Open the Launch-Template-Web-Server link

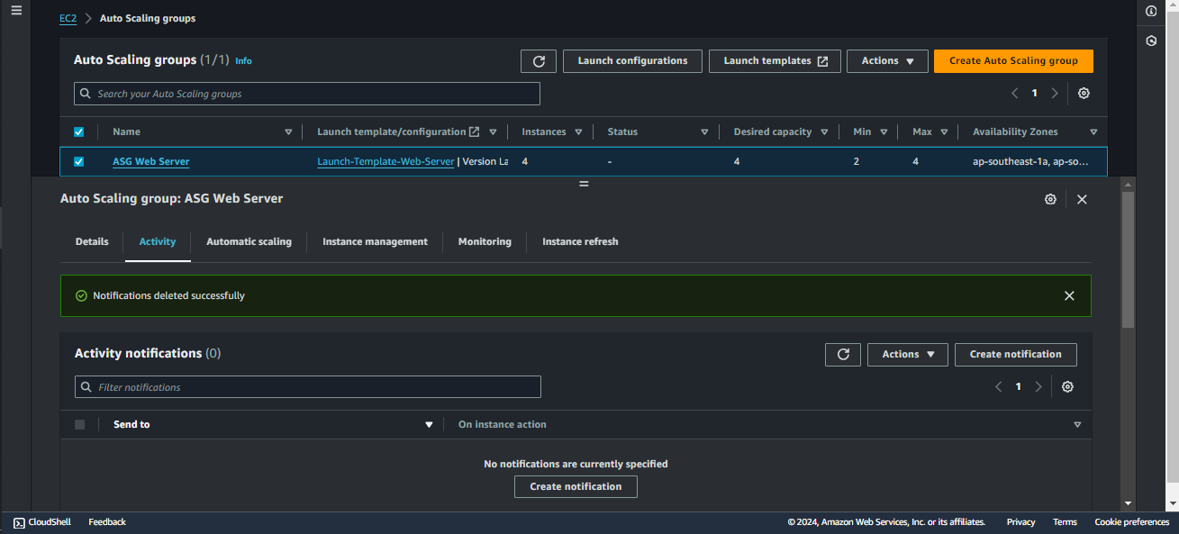point(385,162)
